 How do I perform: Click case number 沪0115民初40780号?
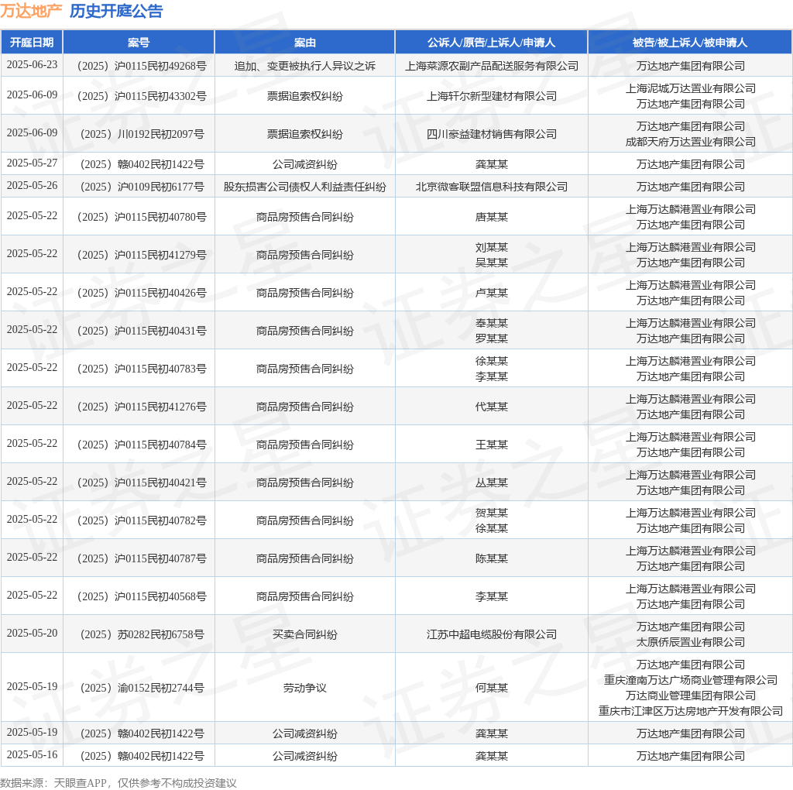tap(142, 217)
